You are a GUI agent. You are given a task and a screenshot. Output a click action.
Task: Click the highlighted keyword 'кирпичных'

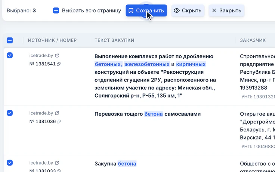(x=191, y=64)
